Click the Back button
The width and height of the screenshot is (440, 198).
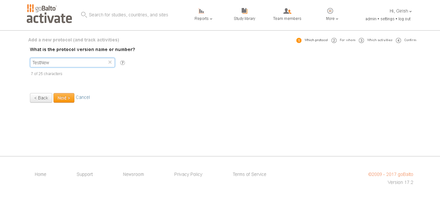click(41, 98)
